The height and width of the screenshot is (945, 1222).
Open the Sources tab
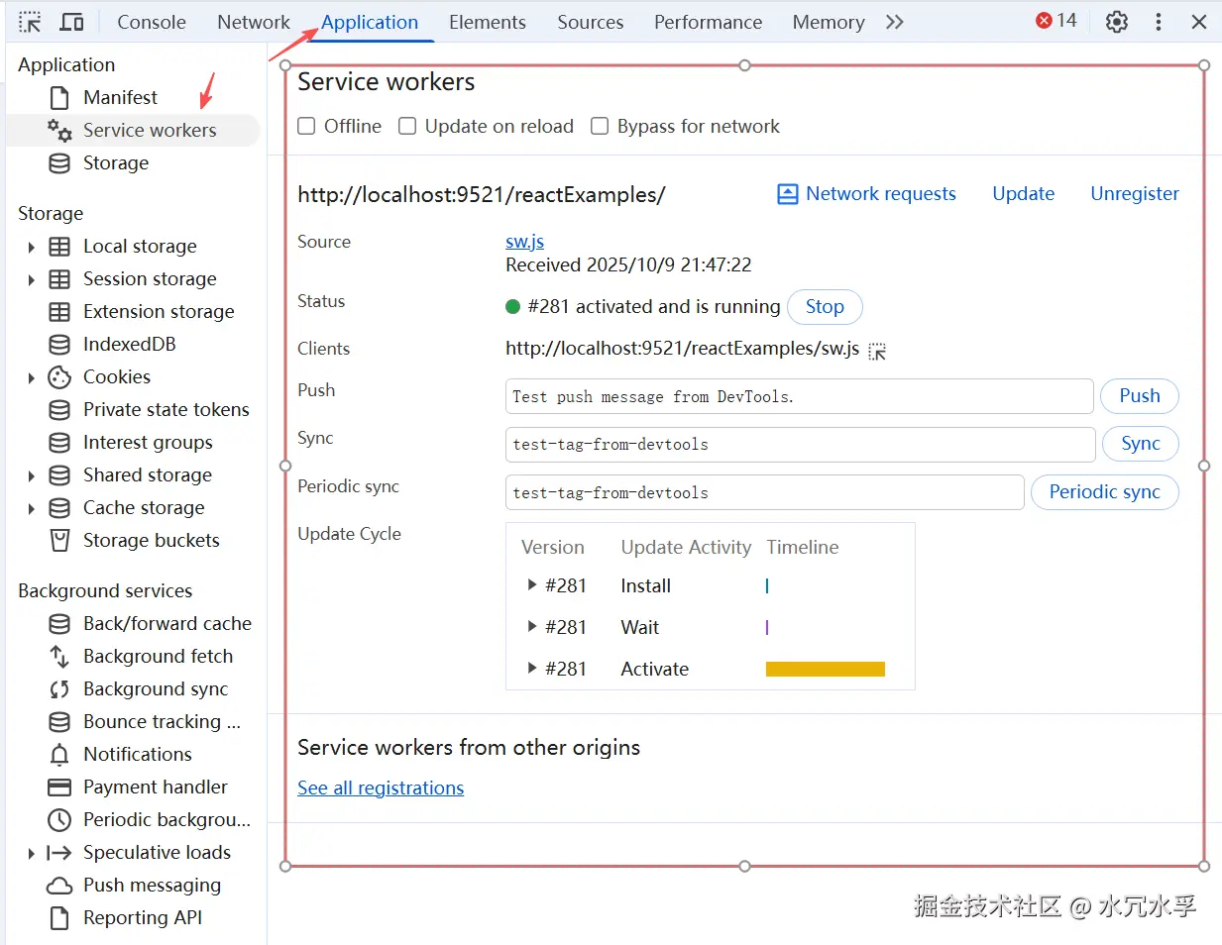coord(591,22)
